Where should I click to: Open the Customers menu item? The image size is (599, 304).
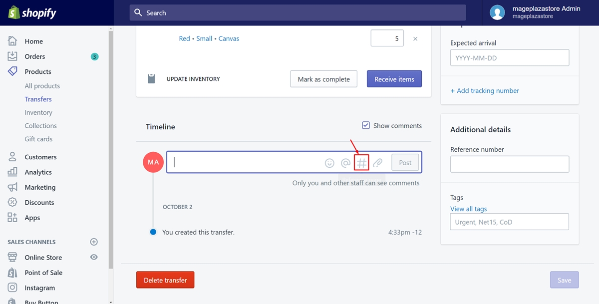tap(41, 157)
